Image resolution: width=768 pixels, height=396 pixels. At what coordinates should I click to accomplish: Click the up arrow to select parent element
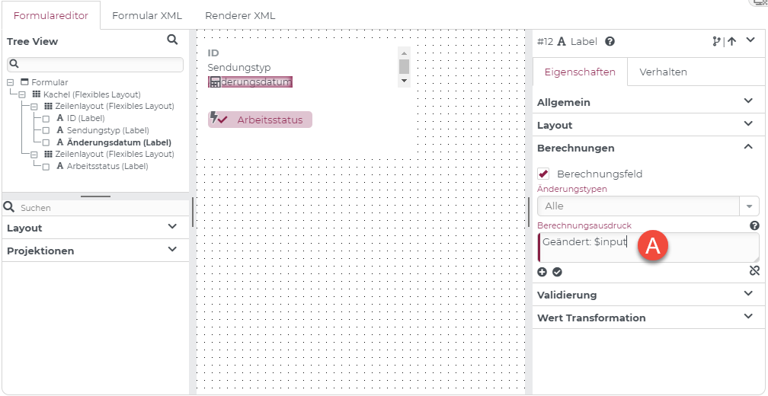click(731, 42)
